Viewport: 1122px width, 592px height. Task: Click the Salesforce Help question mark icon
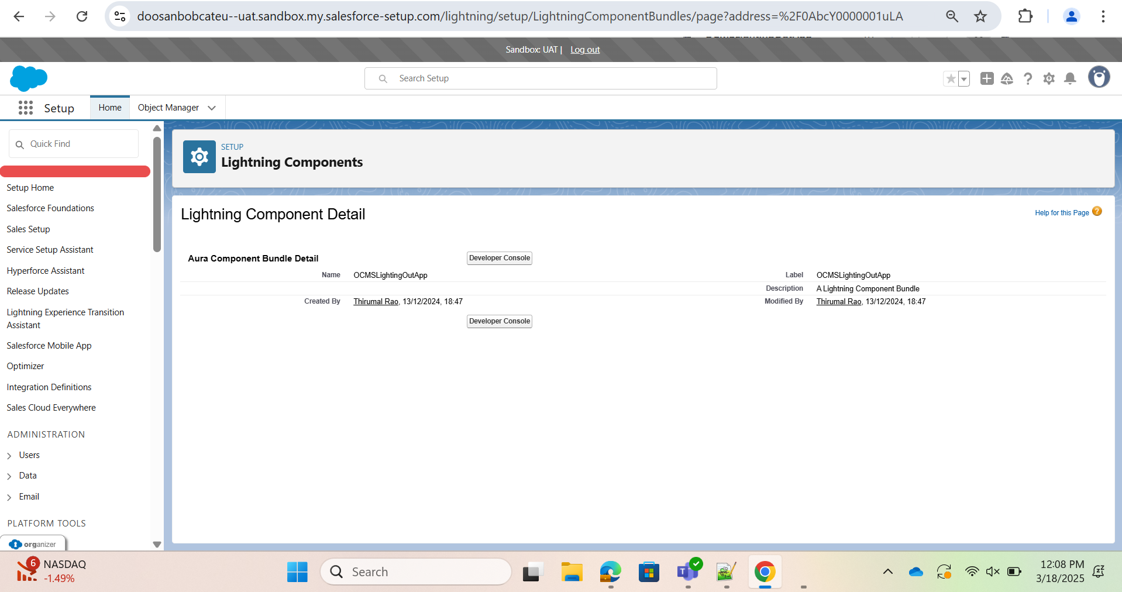pos(1027,78)
